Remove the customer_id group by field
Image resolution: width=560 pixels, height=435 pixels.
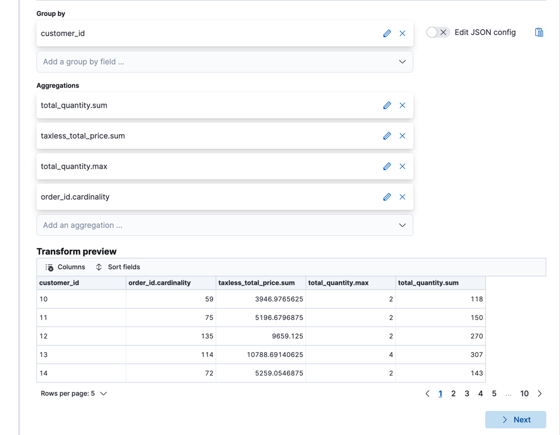click(403, 33)
